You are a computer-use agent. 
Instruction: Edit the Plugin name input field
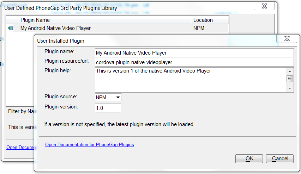(x=194, y=53)
